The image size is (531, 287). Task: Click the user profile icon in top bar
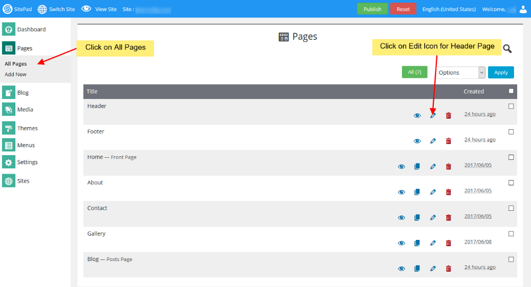pyautogui.click(x=524, y=9)
